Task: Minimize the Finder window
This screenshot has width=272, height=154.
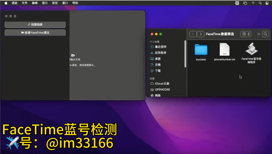Action: pos(156,34)
